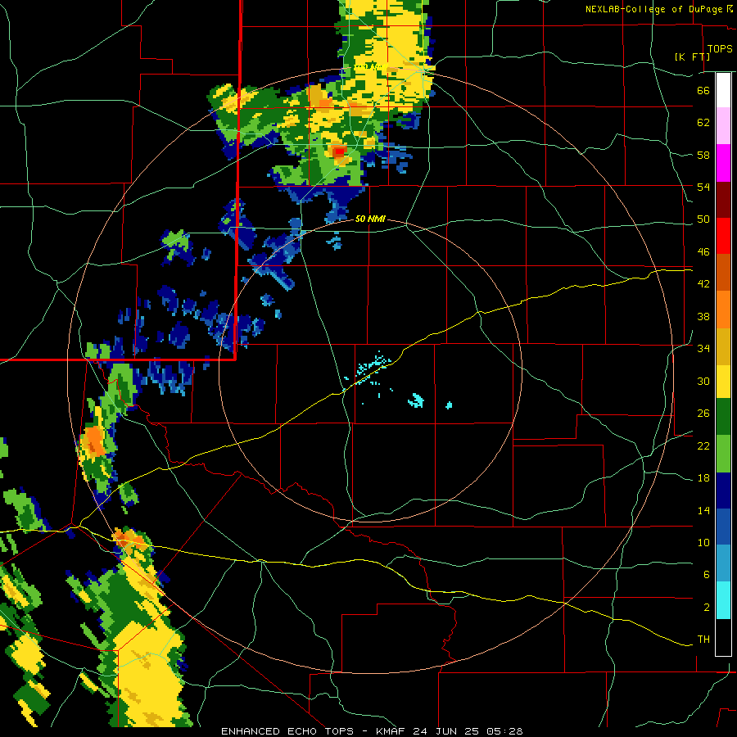Select the cyan legend swatch
This screenshot has width=737, height=737.
coord(723,600)
